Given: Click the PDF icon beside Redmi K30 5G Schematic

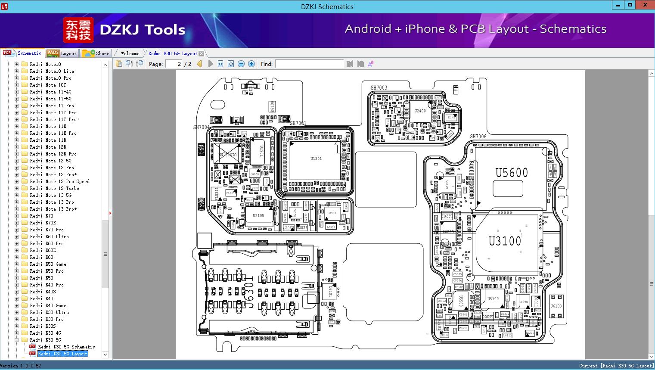Looking at the screenshot, I should (32, 347).
